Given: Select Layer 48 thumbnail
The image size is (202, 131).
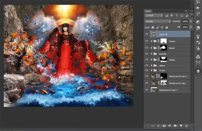Looking at the screenshot, I should click(154, 34).
